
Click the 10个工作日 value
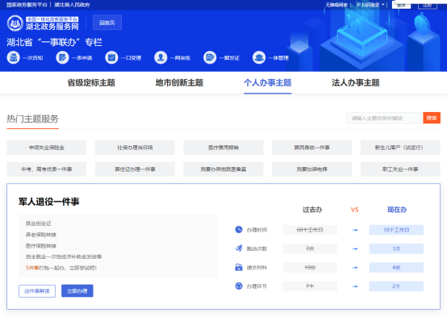[x=396, y=230]
